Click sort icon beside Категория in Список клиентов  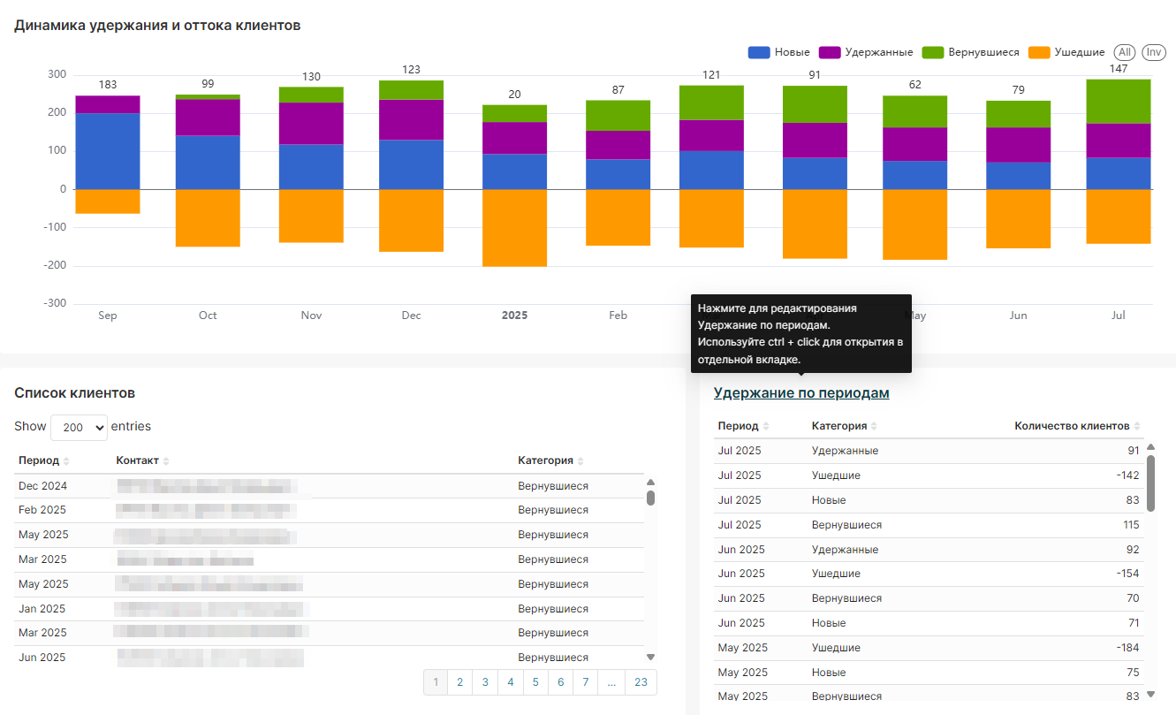click(x=580, y=461)
